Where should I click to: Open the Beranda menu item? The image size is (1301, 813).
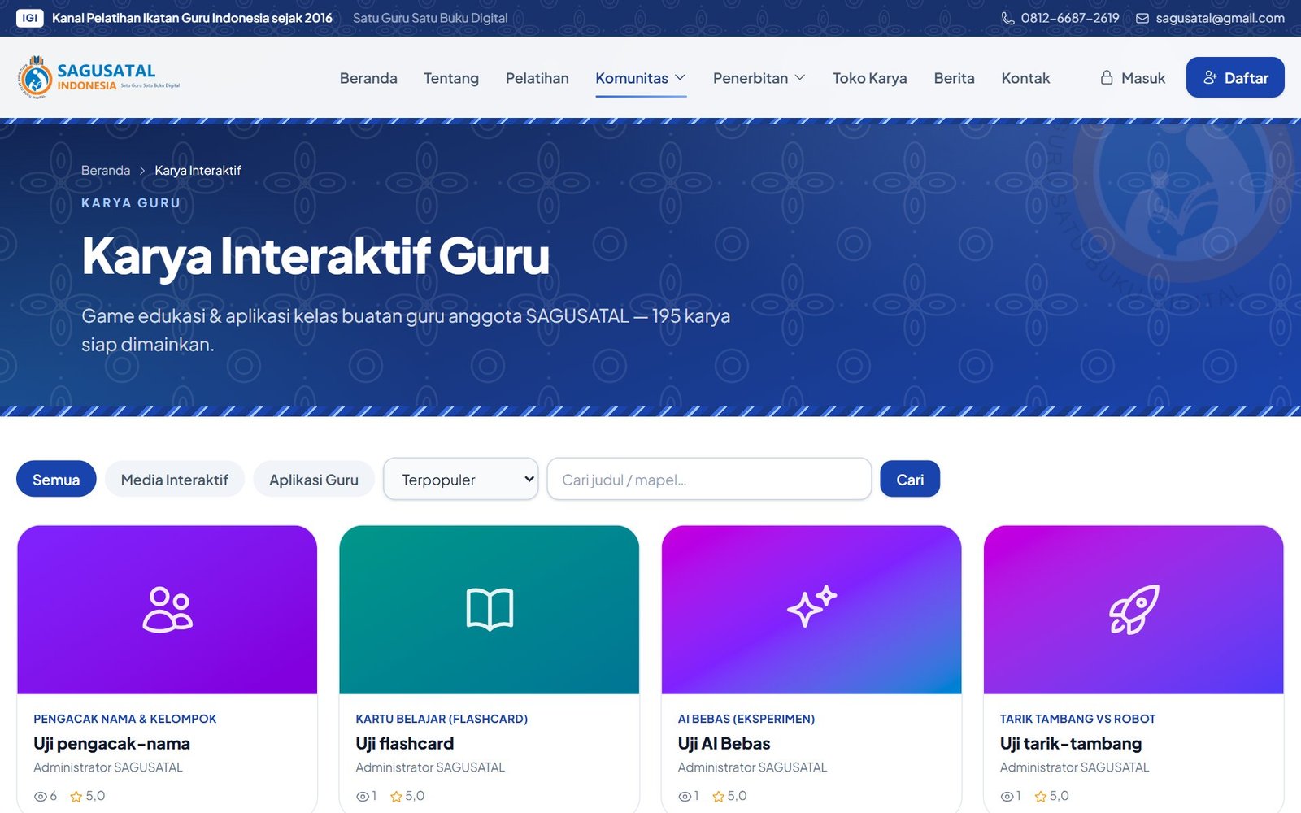pos(368,78)
